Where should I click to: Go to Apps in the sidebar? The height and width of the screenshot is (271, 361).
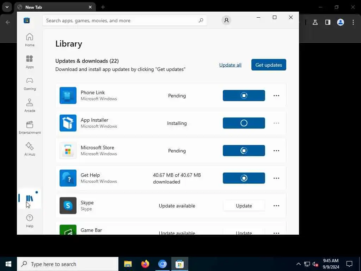click(x=30, y=62)
